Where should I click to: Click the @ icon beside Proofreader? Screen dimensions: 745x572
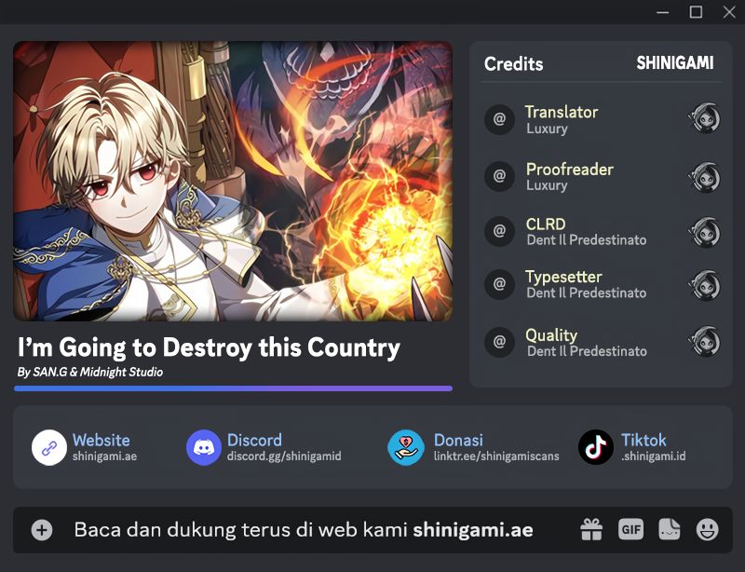[x=499, y=176]
